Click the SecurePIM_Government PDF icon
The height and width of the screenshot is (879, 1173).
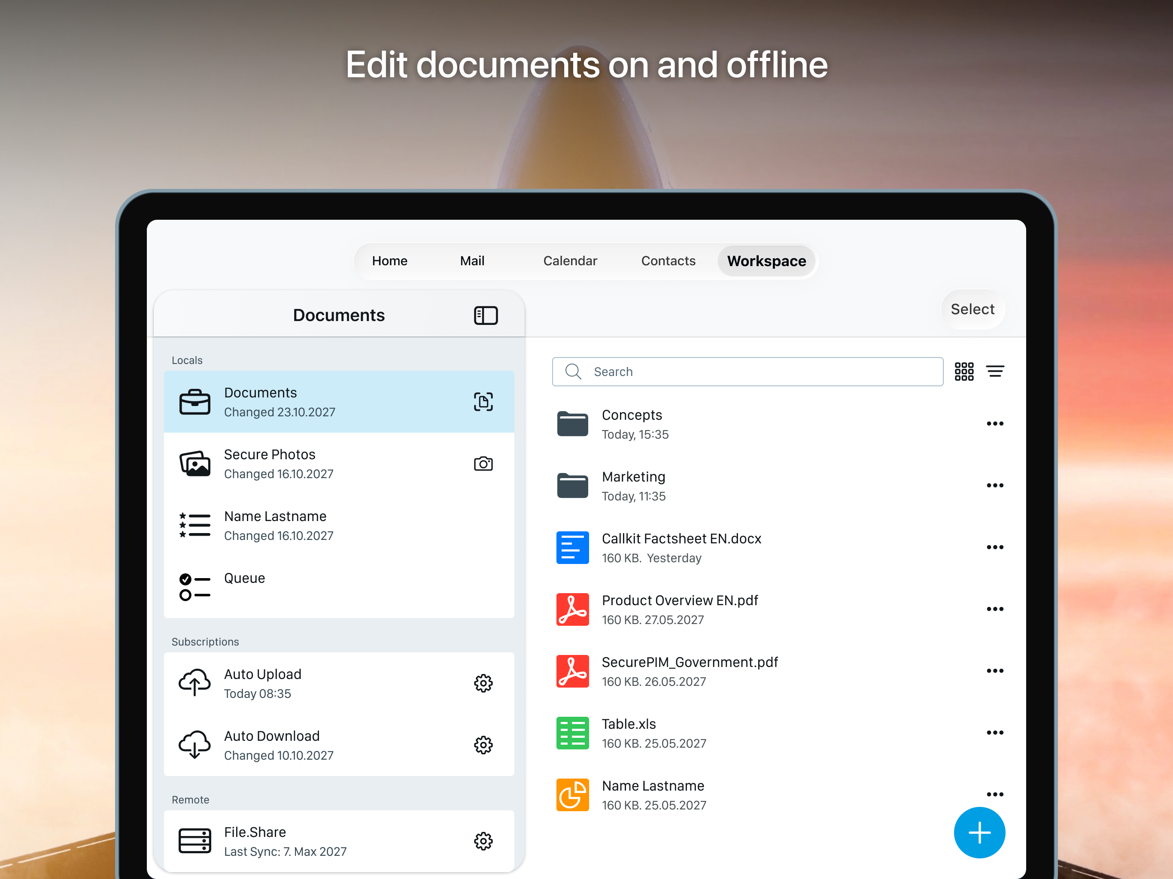point(572,671)
